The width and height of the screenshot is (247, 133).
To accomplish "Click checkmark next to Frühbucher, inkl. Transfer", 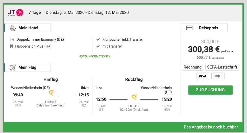I will (x=98, y=39).
